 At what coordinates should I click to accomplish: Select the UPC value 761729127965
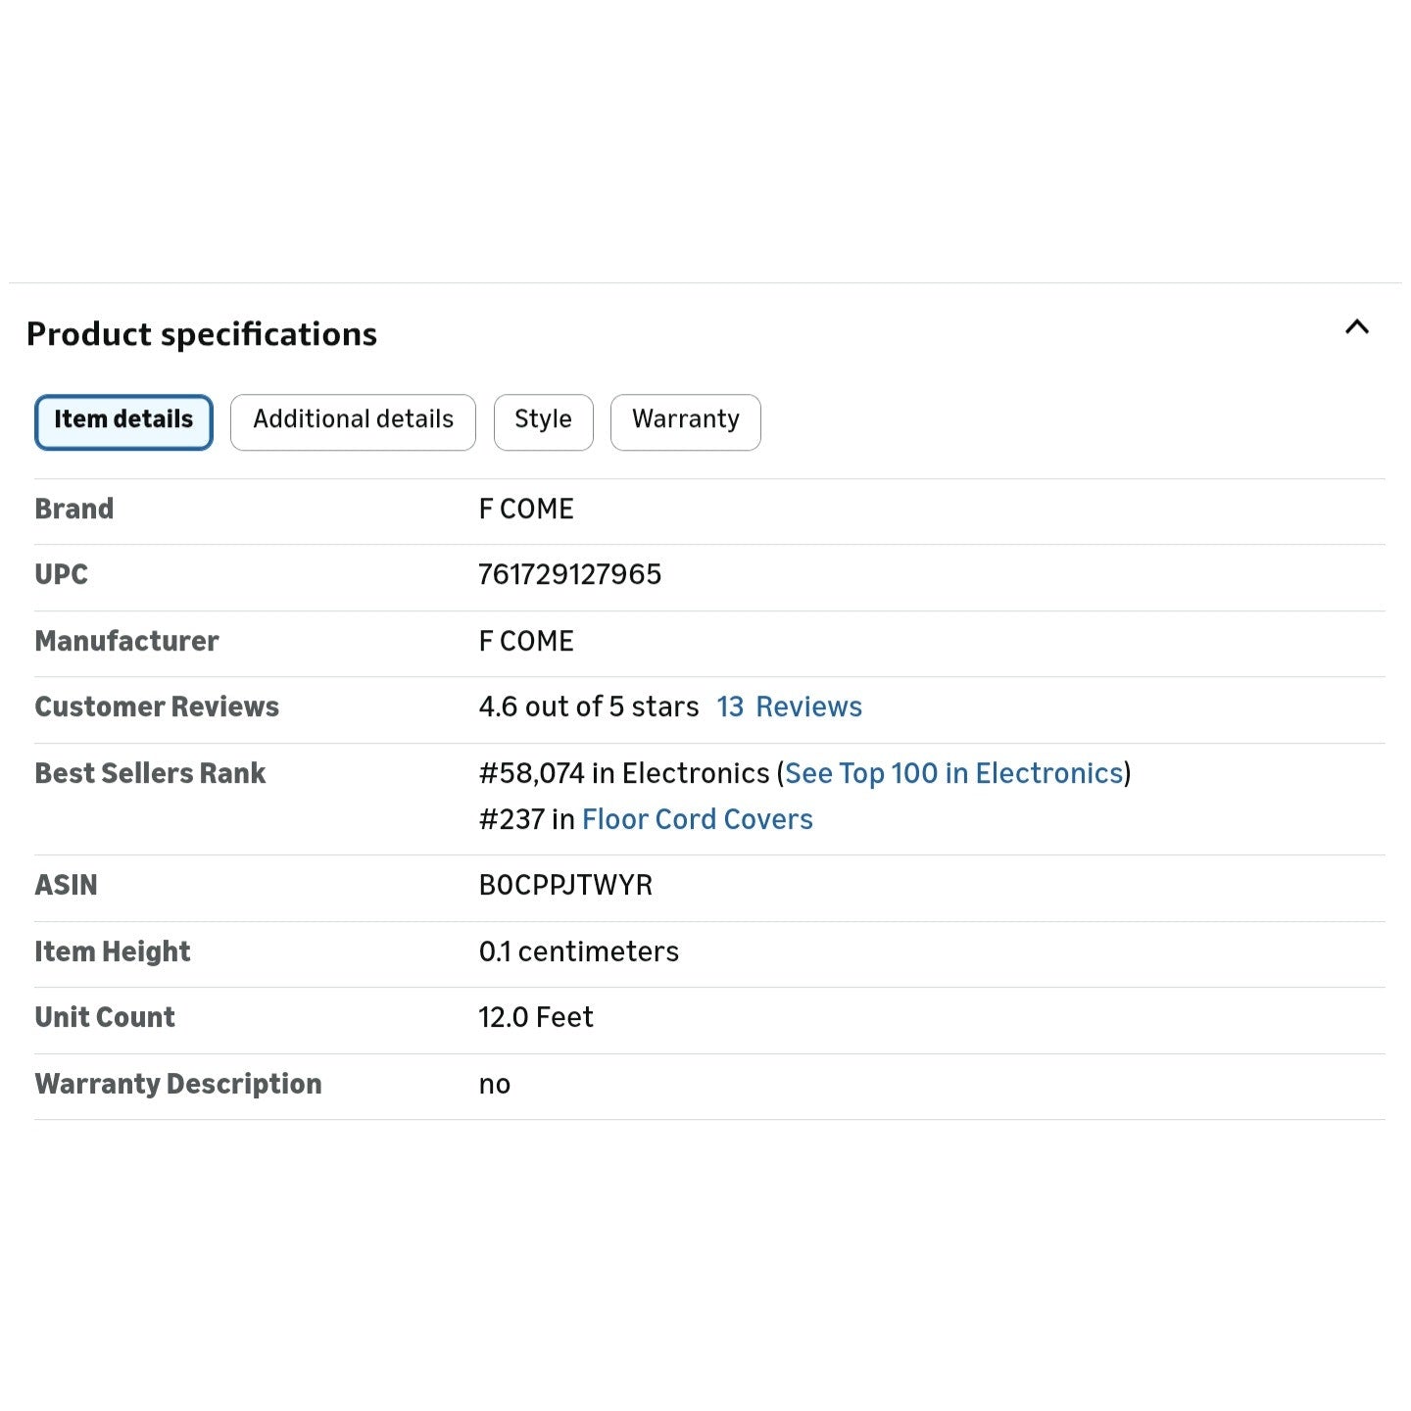coord(569,574)
